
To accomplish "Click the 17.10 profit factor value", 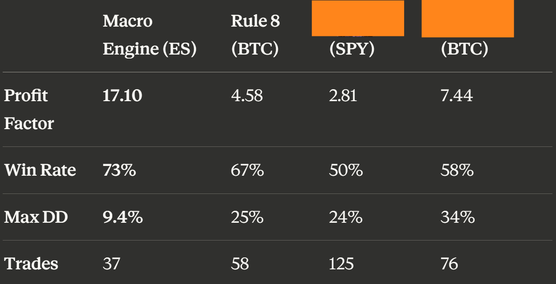I will point(123,95).
